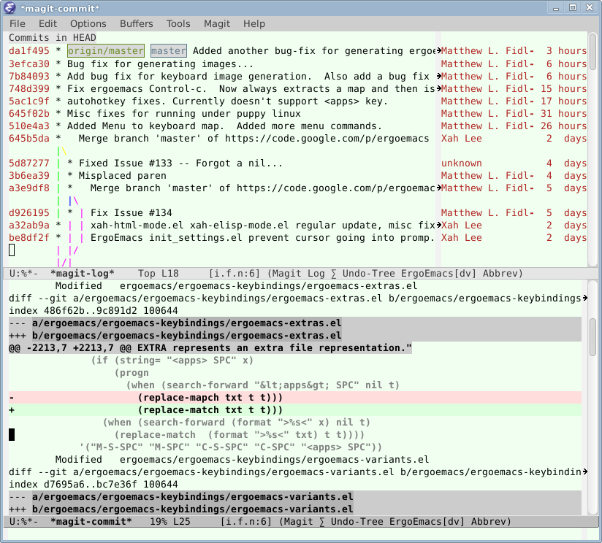Click 'Top L18' position indicator
This screenshot has width=602, height=543.
coord(159,274)
